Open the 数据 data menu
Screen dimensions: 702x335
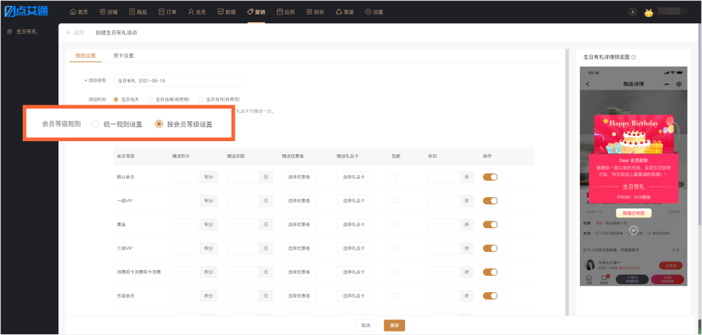click(227, 12)
